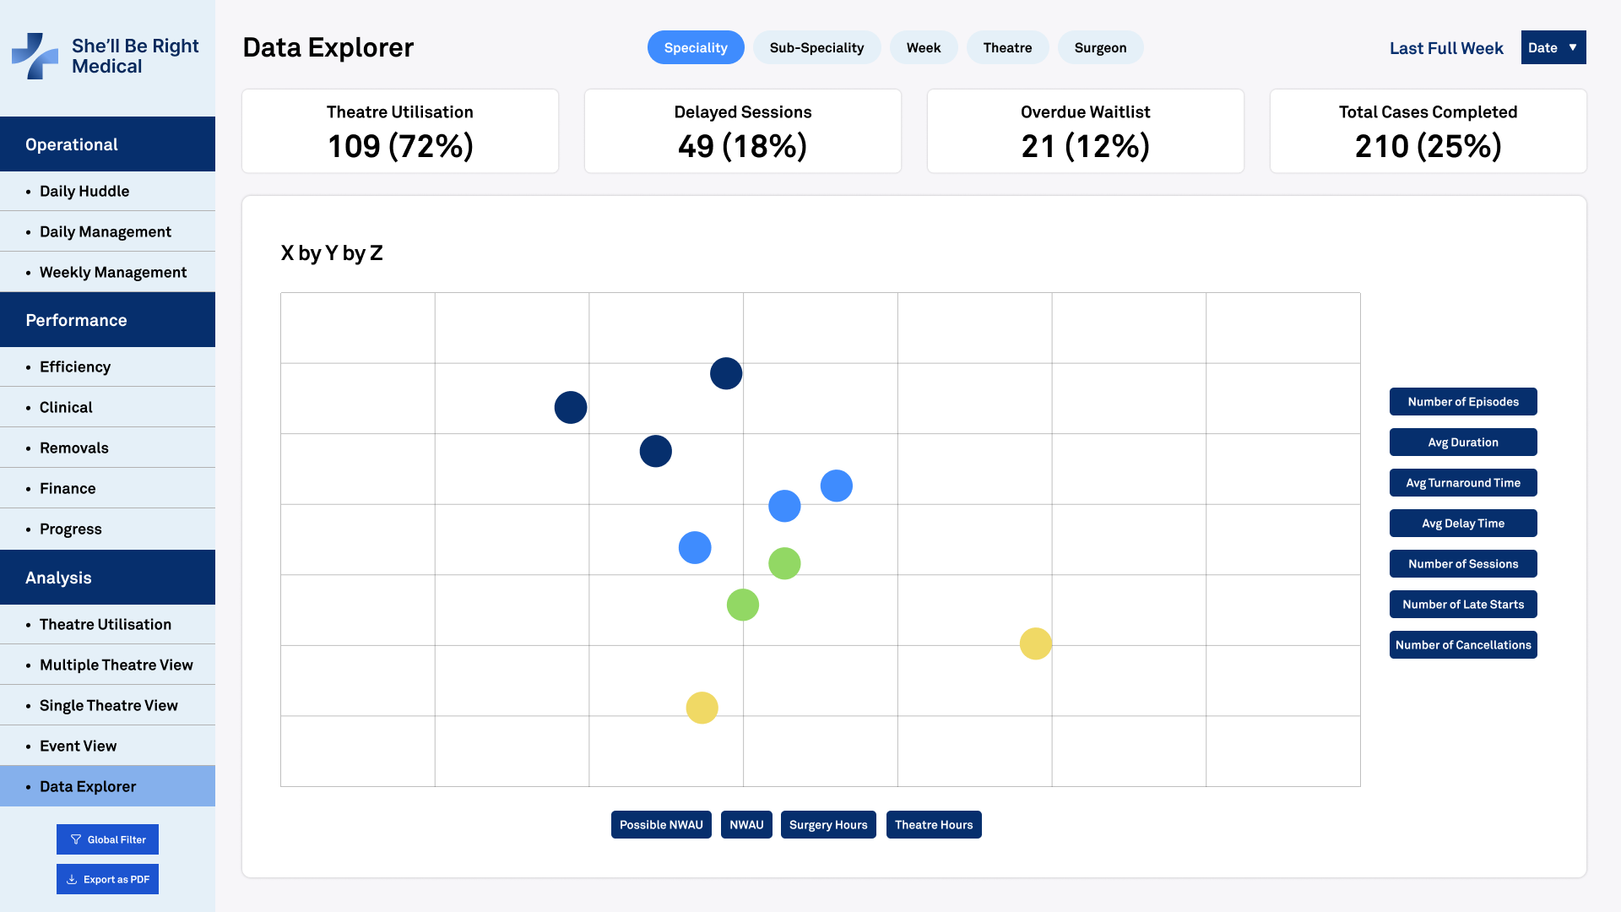Select Data Explorer in sidebar
1621x912 pixels.
[107, 786]
